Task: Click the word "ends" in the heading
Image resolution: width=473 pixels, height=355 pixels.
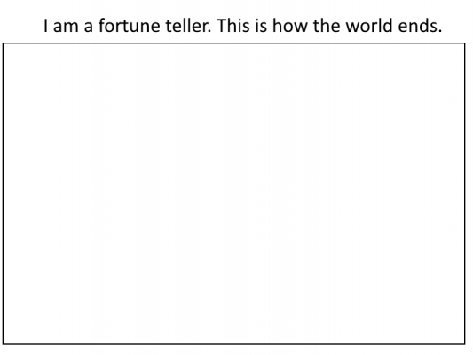Action: (x=418, y=26)
